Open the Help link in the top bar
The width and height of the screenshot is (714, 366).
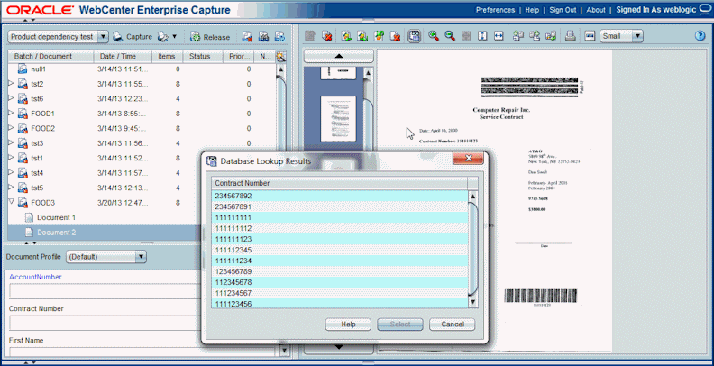(x=532, y=10)
